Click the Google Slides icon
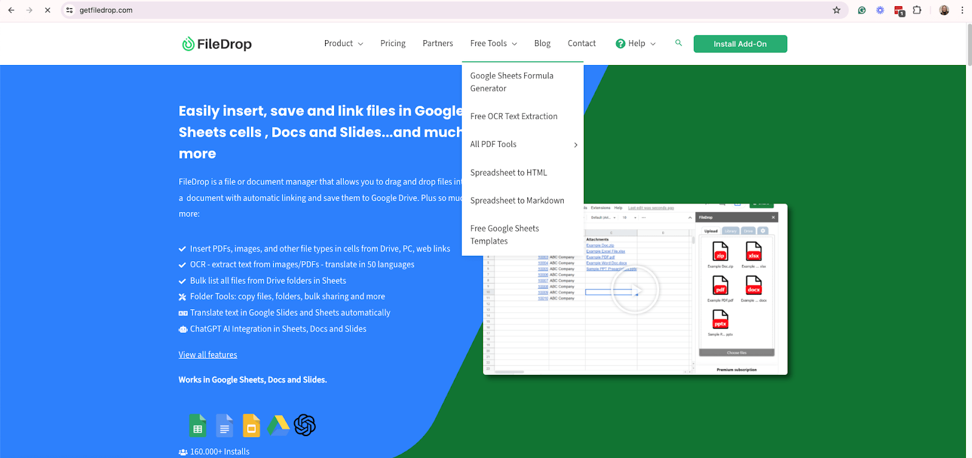The height and width of the screenshot is (458, 972). click(251, 425)
